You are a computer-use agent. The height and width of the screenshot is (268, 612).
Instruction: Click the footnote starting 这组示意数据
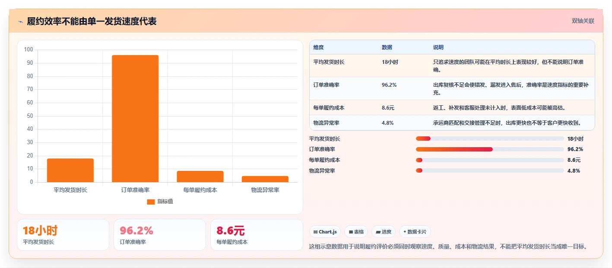coord(450,247)
